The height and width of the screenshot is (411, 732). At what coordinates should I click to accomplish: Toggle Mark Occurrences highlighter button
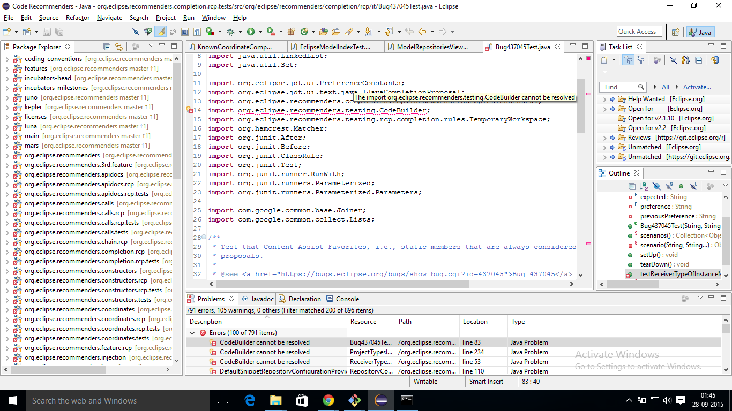tap(160, 32)
